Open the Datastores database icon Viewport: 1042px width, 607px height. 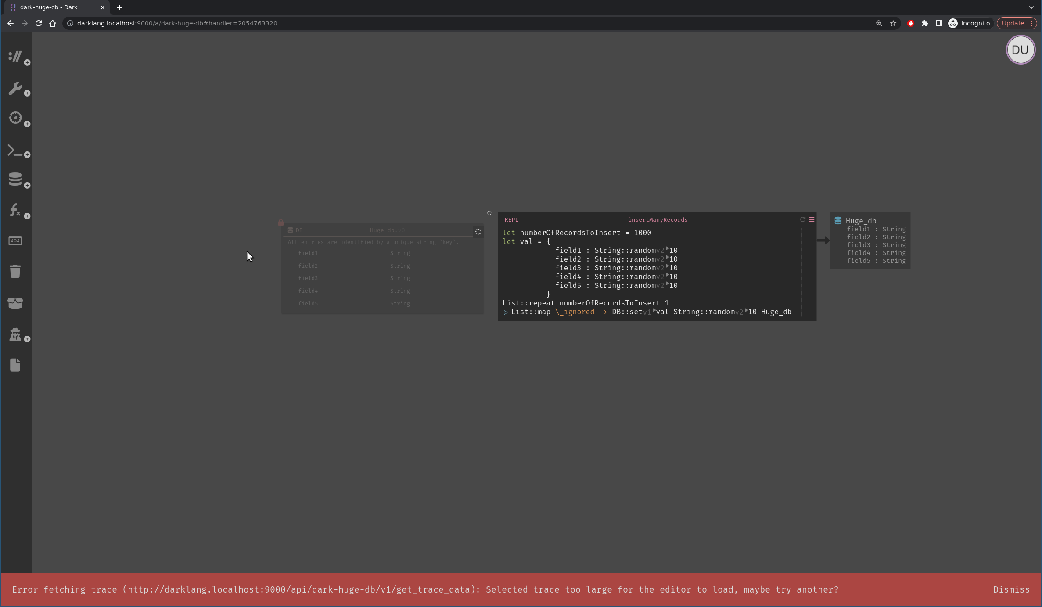(x=15, y=179)
